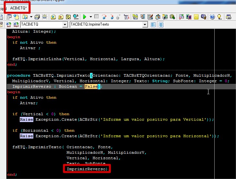Image resolution: width=236 pixels, height=179 pixels.
Task: Click the Open file folder icon
Action: click(25, 17)
